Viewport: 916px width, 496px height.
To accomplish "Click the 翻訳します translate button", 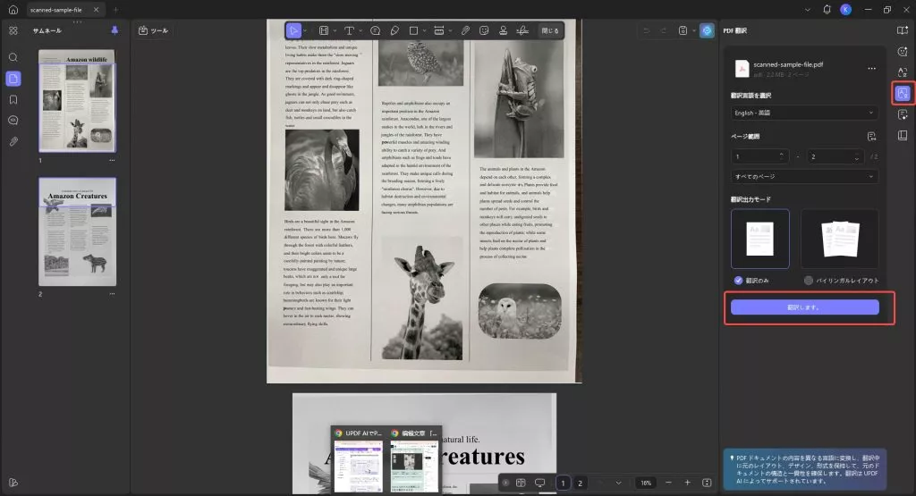I will pos(804,307).
